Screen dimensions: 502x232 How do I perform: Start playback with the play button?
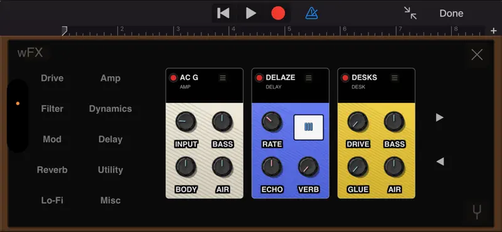[x=250, y=13]
